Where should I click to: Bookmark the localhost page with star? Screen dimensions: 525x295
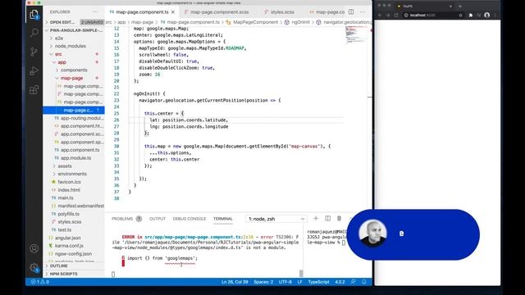point(461,15)
